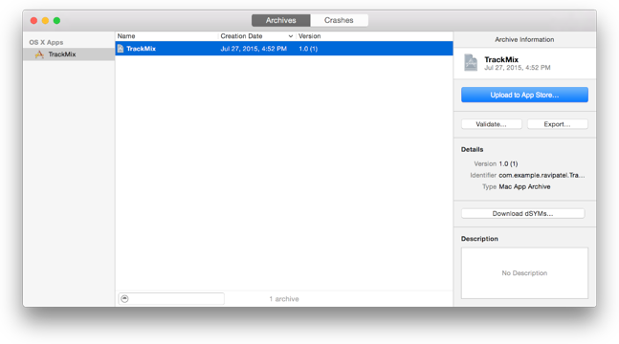Sort by the Version column header

310,36
